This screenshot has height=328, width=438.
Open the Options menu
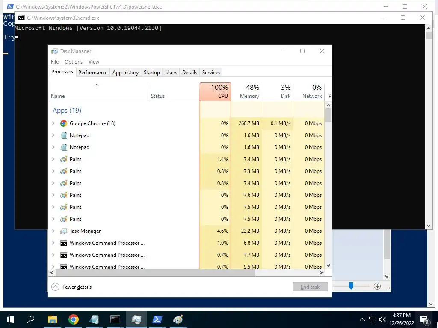(74, 62)
